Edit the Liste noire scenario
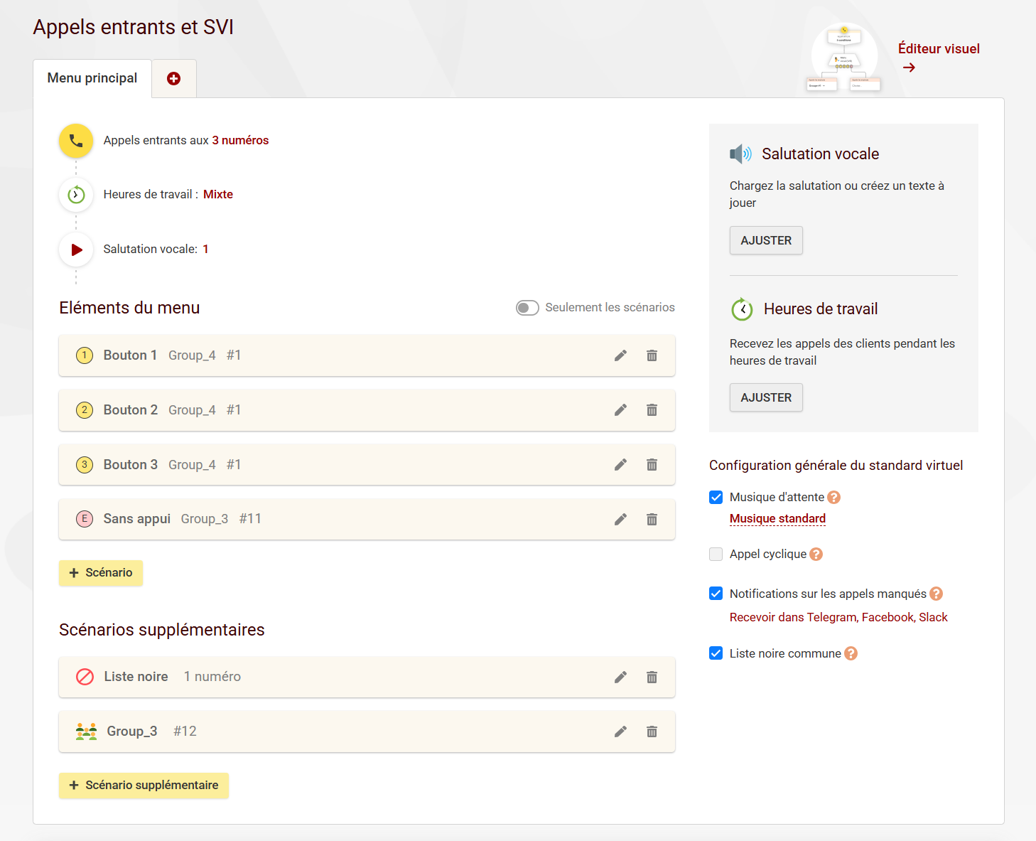 620,677
